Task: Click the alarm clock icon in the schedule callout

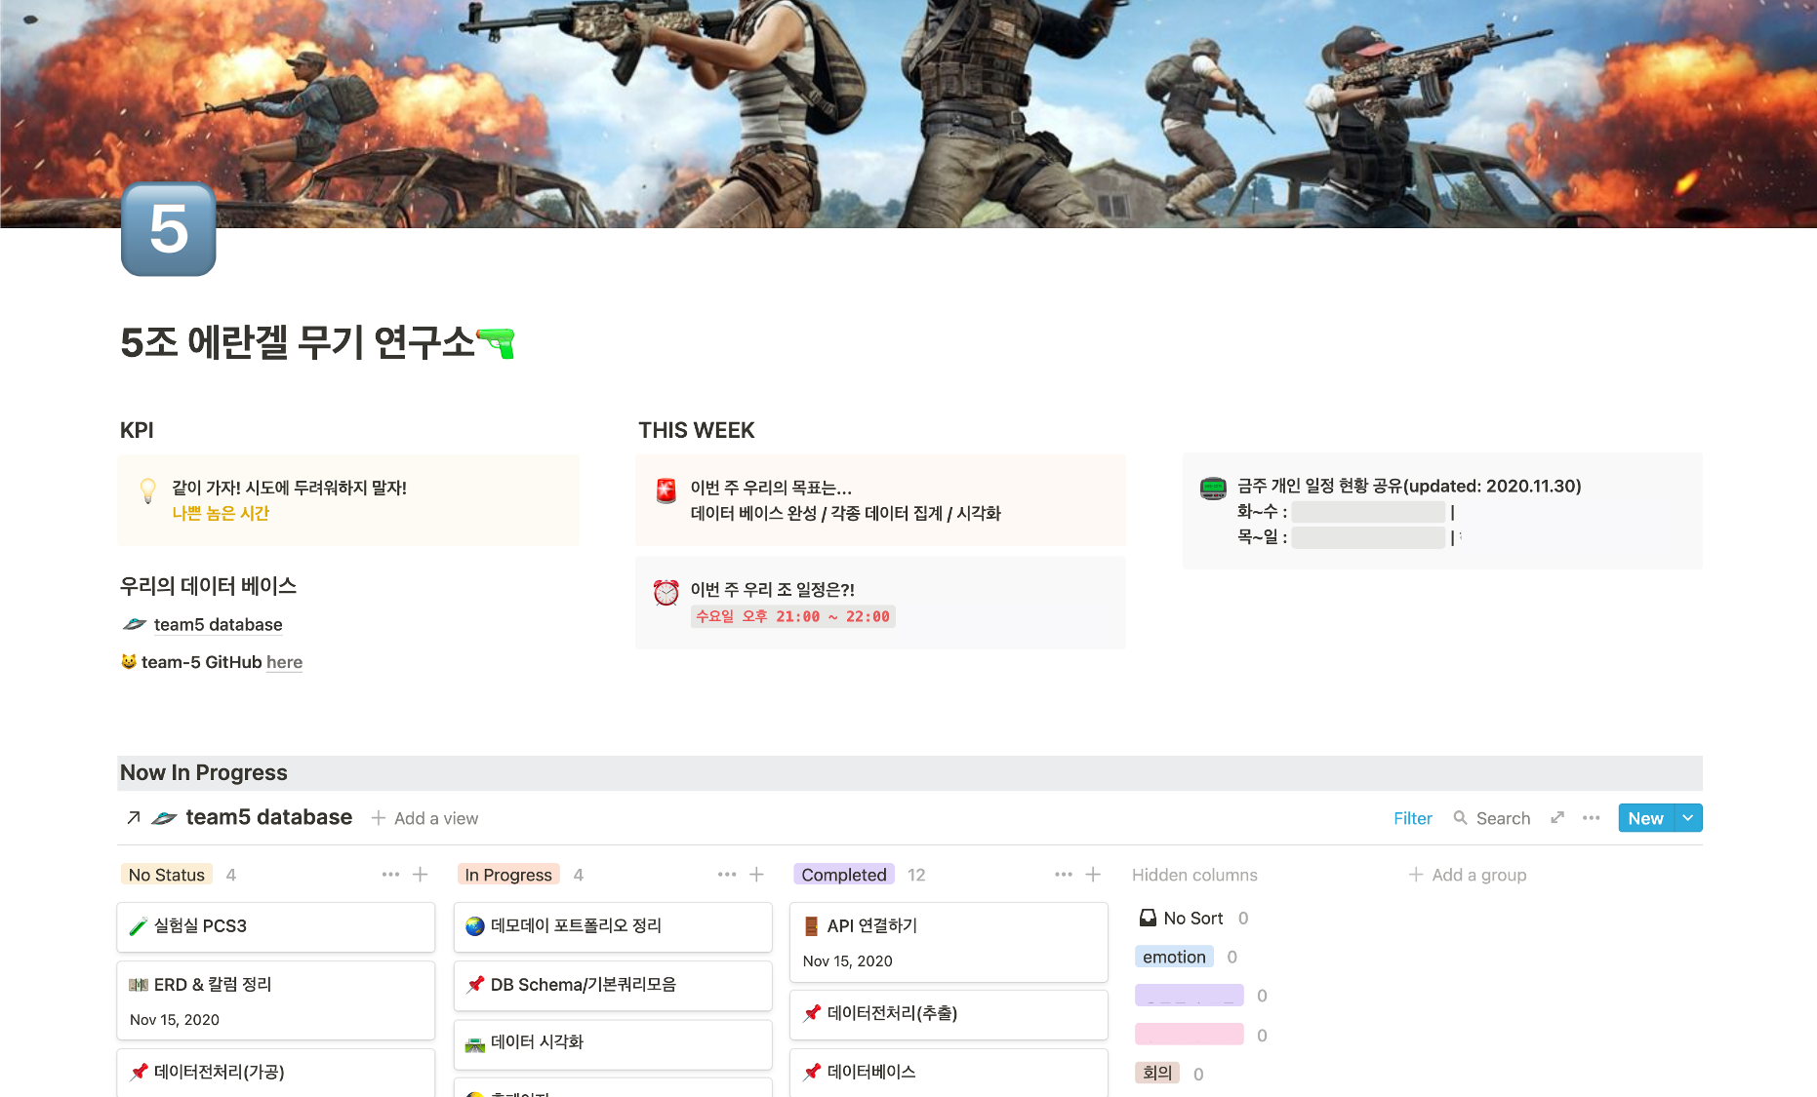Action: (x=666, y=592)
